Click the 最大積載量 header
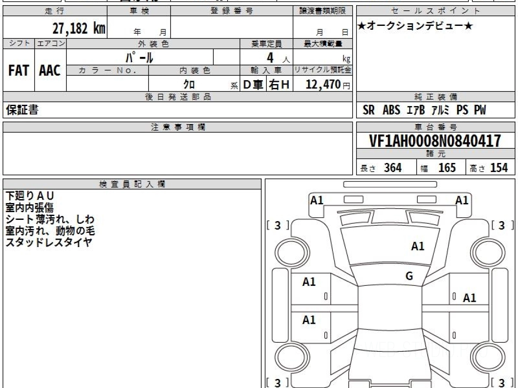Viewport: 518px width, 388px height. (x=322, y=44)
